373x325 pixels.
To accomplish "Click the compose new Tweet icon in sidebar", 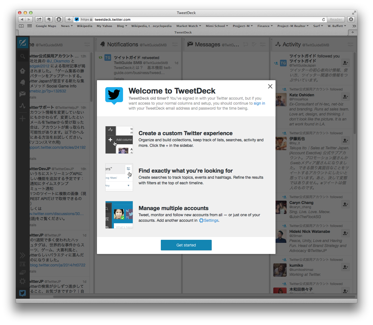I will click(22, 43).
